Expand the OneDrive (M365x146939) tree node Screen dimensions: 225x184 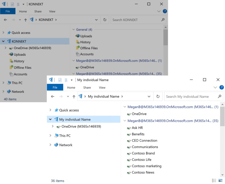pyautogui.click(x=53, y=126)
